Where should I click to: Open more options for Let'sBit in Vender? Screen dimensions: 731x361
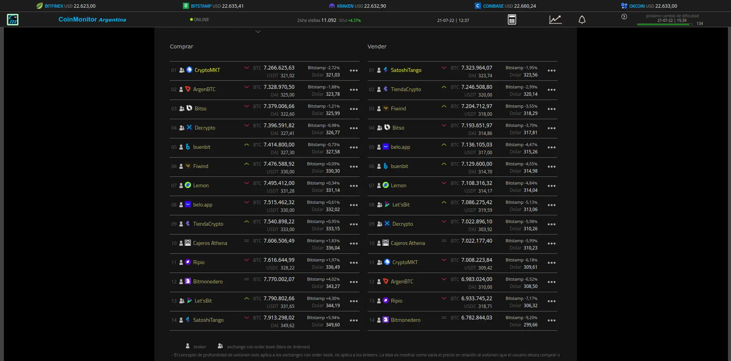(x=552, y=205)
